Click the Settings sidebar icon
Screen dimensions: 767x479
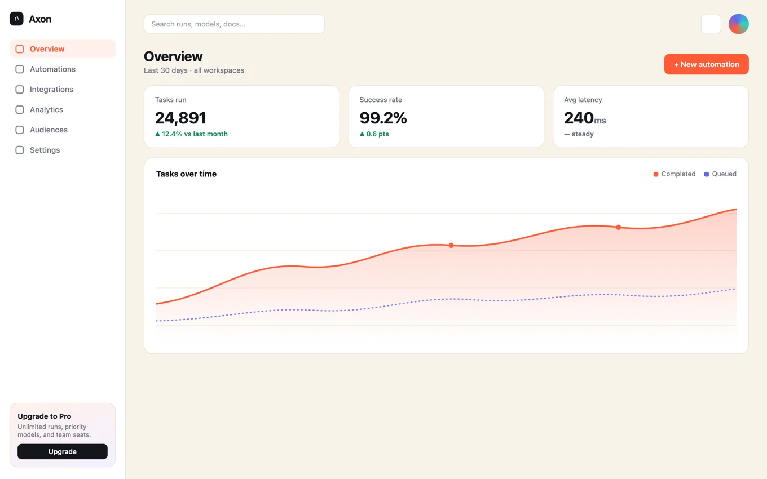(x=20, y=150)
